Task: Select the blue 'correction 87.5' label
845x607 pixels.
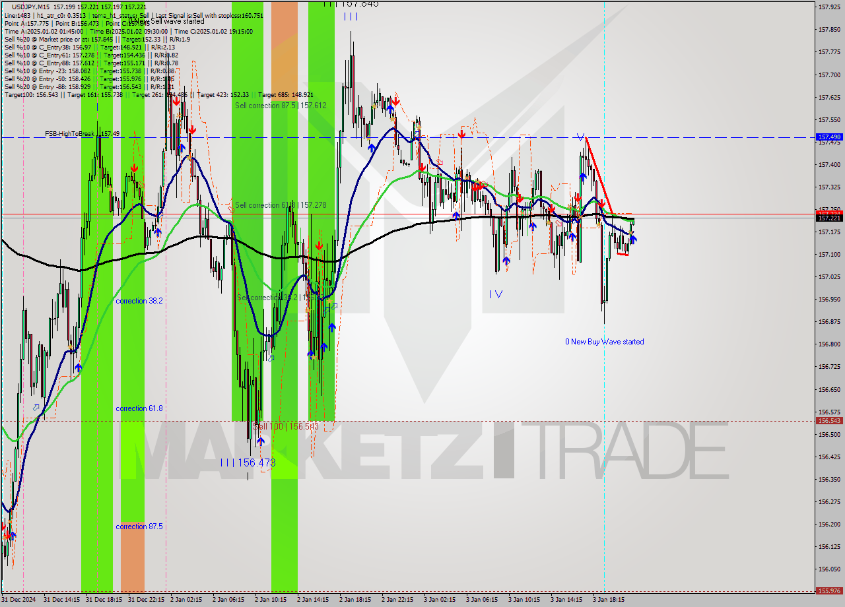Action: (x=139, y=527)
